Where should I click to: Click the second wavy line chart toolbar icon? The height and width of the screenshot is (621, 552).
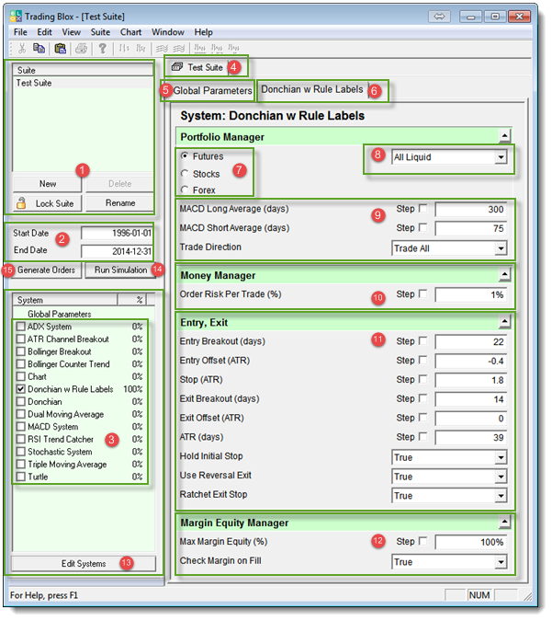[x=179, y=49]
